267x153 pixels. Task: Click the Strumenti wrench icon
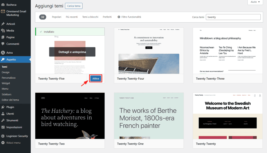3,120
